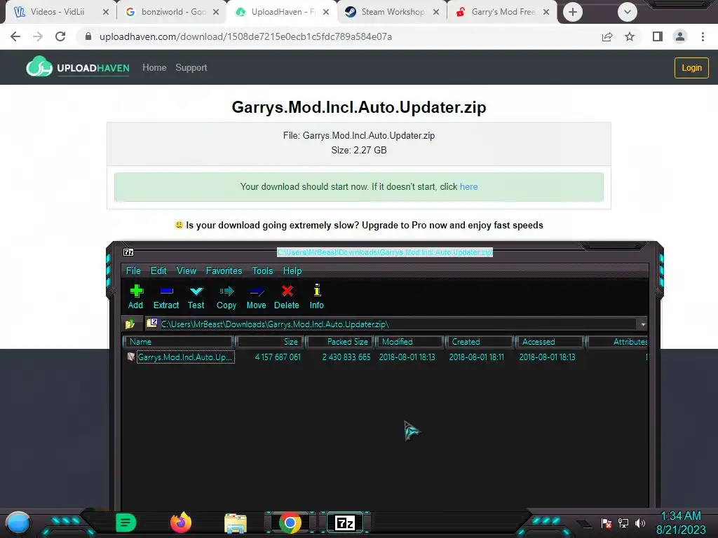
Task: Click the size value 4 157 687 061
Action: click(278, 357)
